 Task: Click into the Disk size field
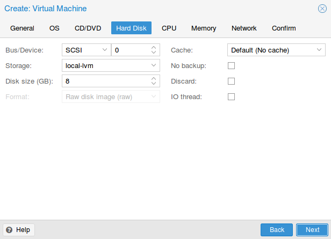pyautogui.click(x=106, y=81)
